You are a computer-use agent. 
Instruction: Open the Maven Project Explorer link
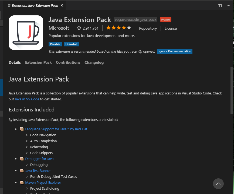click(x=43, y=182)
